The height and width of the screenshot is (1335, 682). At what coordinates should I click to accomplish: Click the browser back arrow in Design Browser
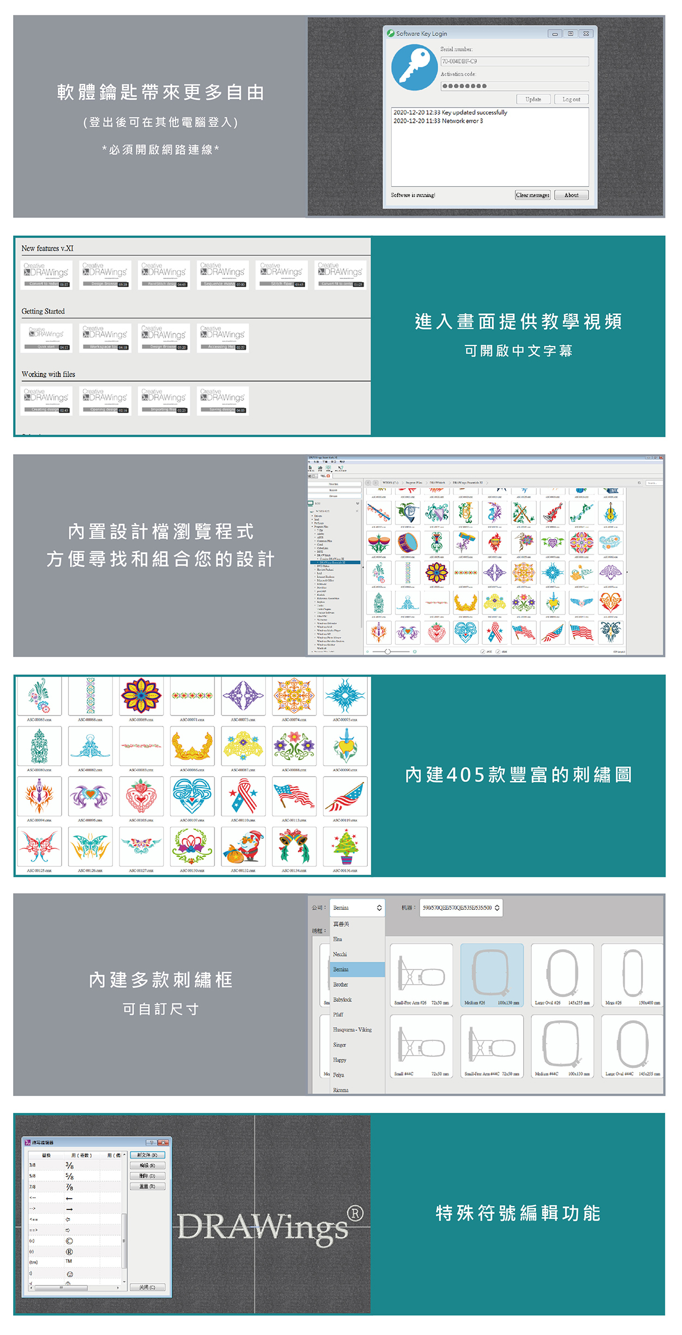tap(368, 483)
